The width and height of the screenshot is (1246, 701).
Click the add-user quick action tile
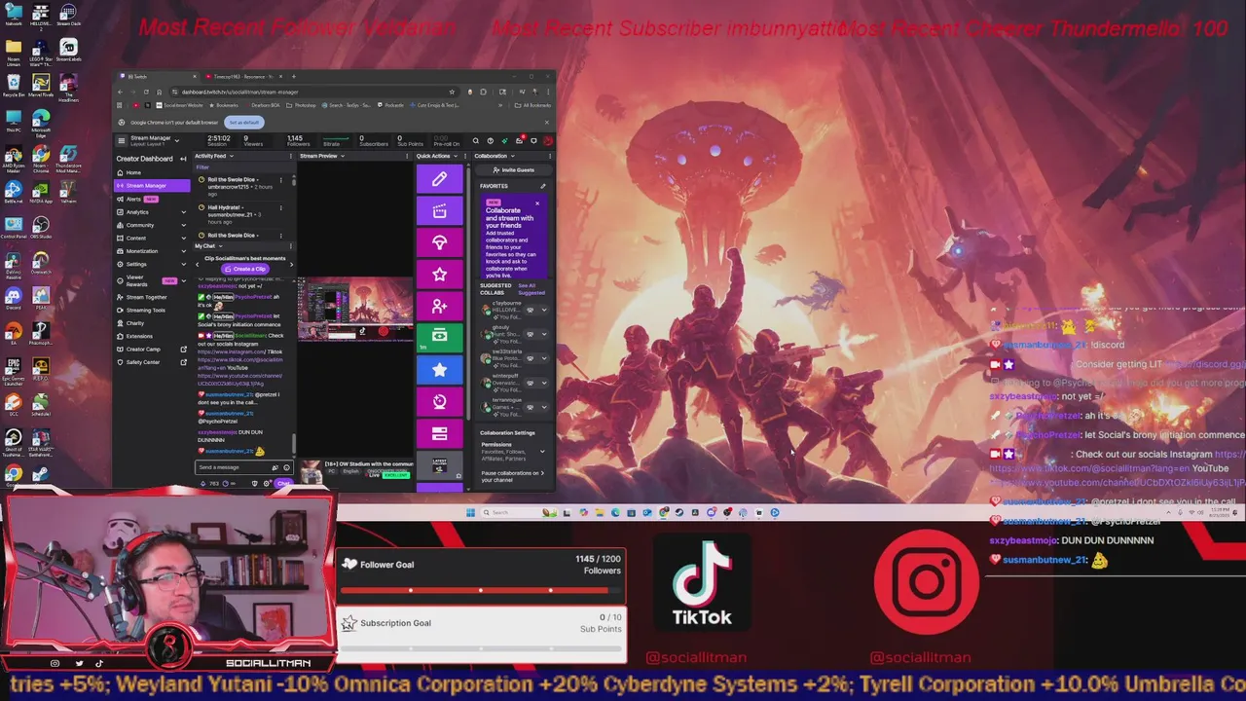coord(439,306)
